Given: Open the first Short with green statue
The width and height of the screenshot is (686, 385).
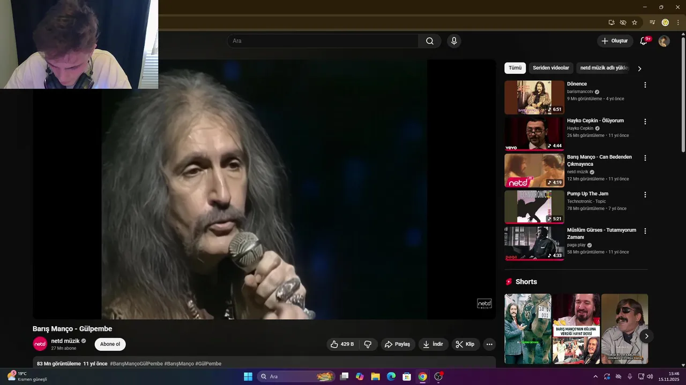Looking at the screenshot, I should coord(528,329).
